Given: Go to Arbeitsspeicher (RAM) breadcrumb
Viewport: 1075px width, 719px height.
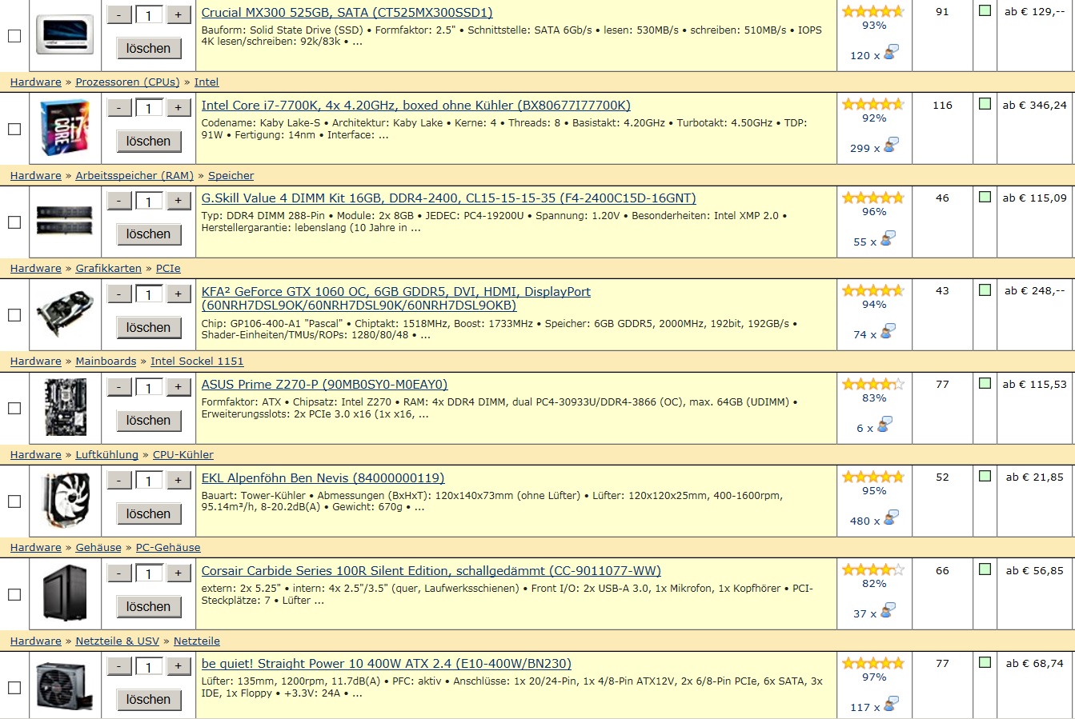Looking at the screenshot, I should pos(134,175).
